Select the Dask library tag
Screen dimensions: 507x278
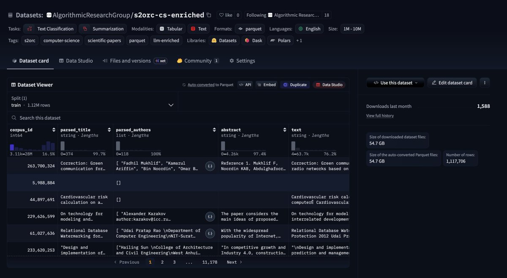coord(253,40)
